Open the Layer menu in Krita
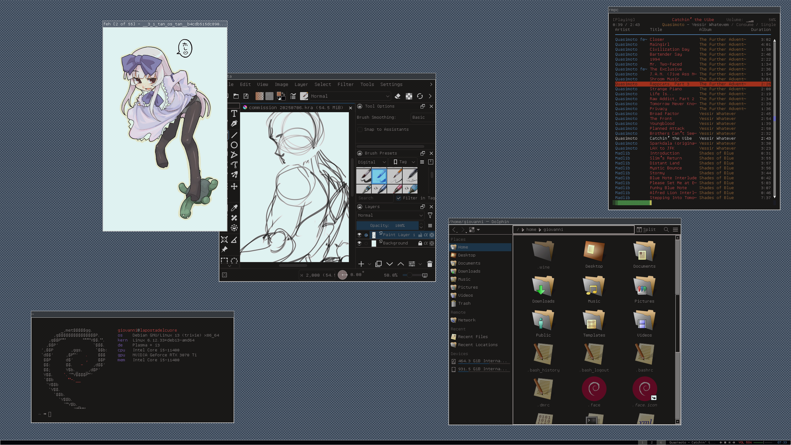791x445 pixels. pyautogui.click(x=301, y=84)
